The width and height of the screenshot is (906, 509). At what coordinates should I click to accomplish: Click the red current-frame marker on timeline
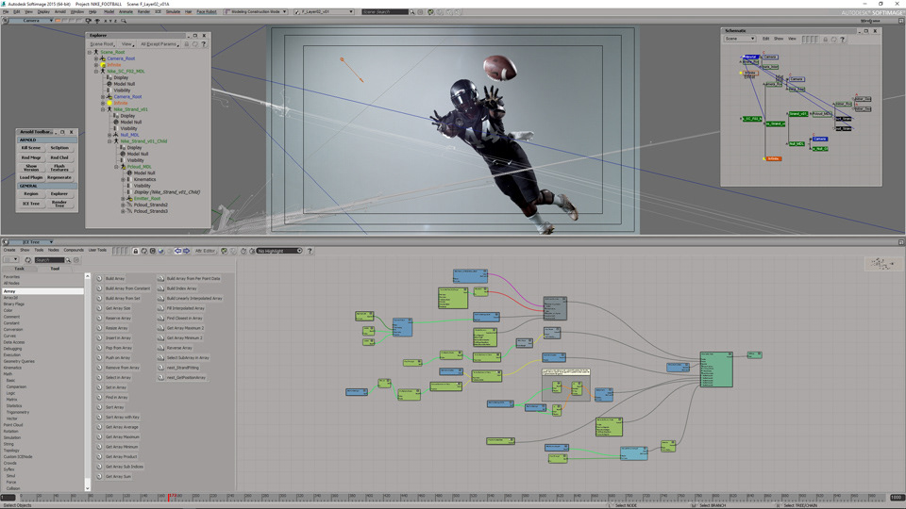pos(169,497)
